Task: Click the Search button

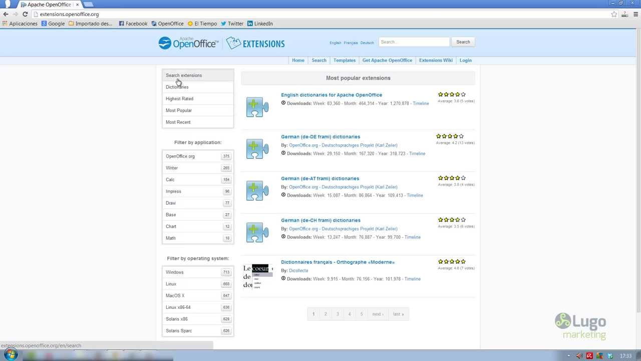Action: click(463, 42)
